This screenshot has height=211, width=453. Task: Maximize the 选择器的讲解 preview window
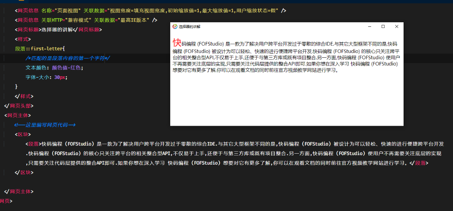pos(383,26)
